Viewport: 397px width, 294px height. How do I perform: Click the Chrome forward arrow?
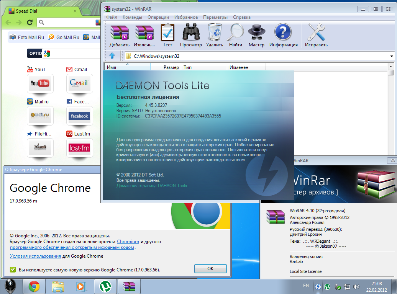19,23
